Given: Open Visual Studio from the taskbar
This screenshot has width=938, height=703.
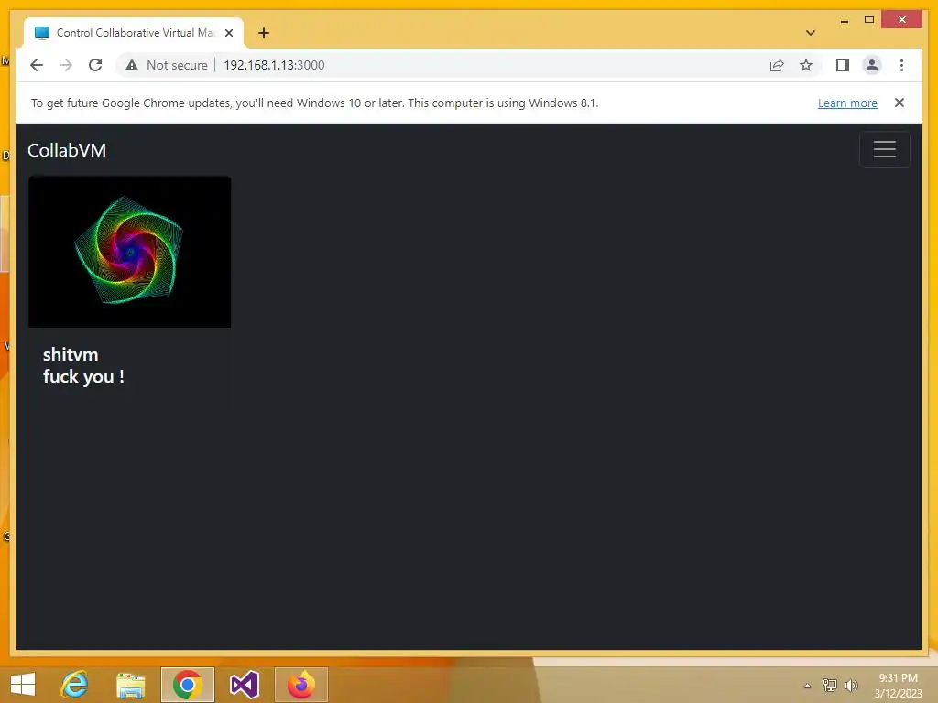Looking at the screenshot, I should [x=244, y=685].
